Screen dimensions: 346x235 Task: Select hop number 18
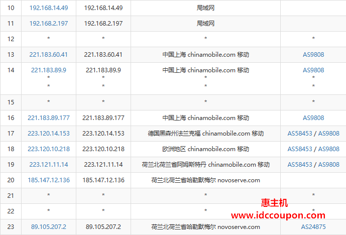(11, 149)
